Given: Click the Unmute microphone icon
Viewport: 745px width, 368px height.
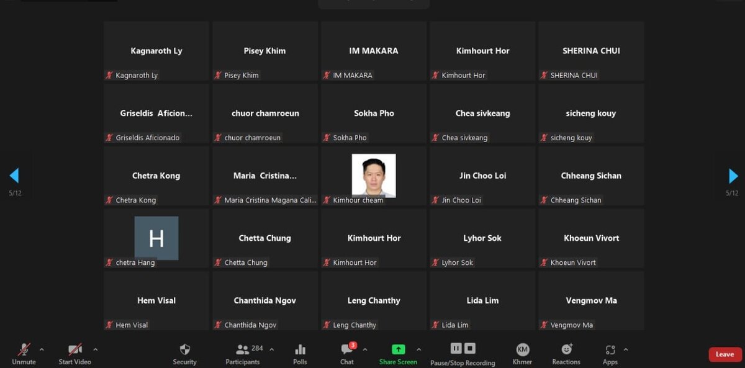Looking at the screenshot, I should tap(24, 349).
